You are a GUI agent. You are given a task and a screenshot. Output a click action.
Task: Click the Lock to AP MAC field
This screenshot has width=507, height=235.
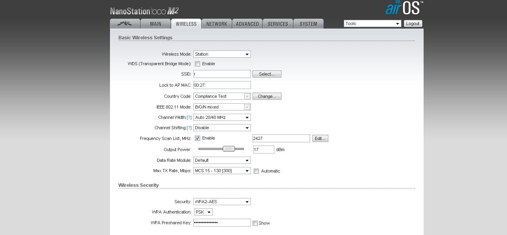click(x=222, y=85)
